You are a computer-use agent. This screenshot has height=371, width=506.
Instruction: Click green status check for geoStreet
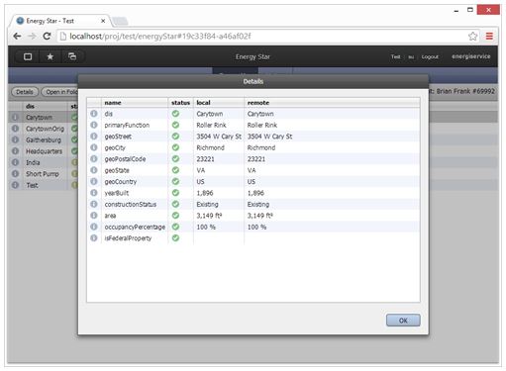point(175,137)
